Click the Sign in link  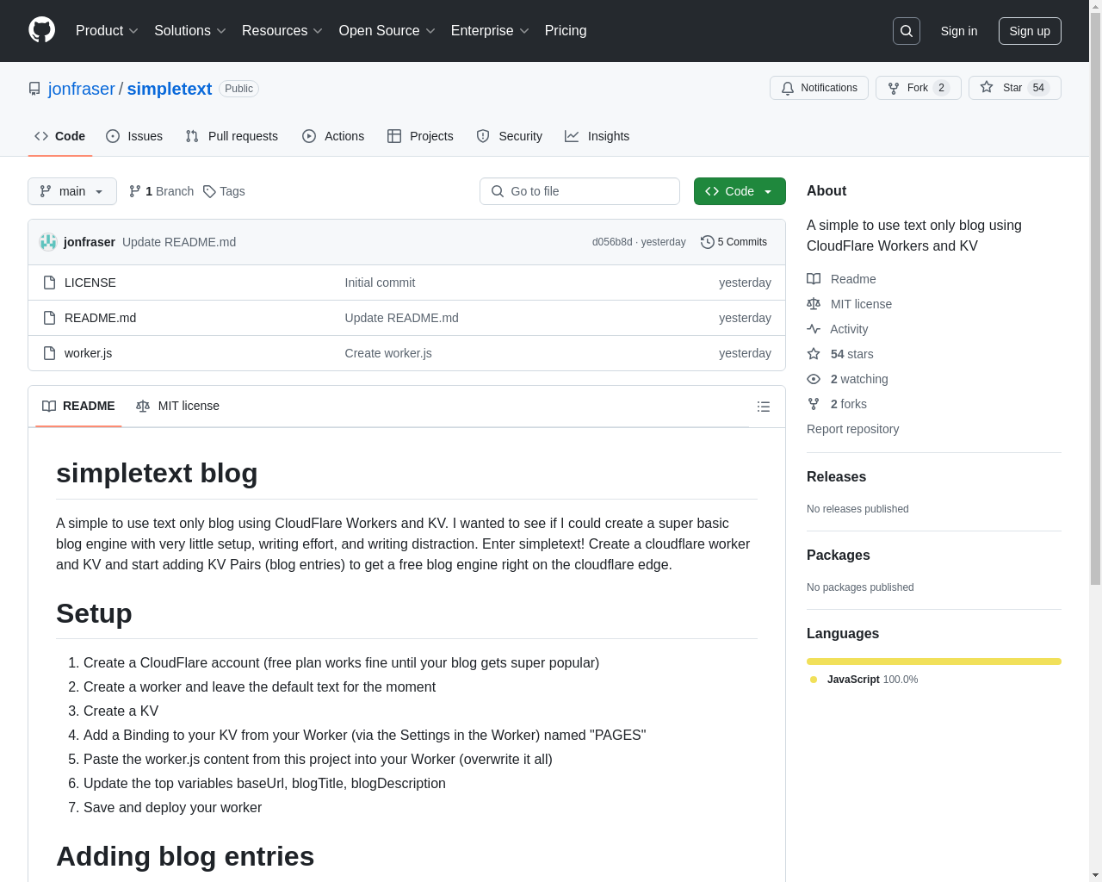click(x=959, y=31)
